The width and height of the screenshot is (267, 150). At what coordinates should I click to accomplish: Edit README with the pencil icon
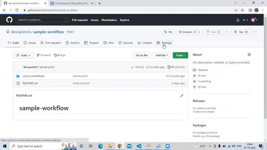[182, 96]
